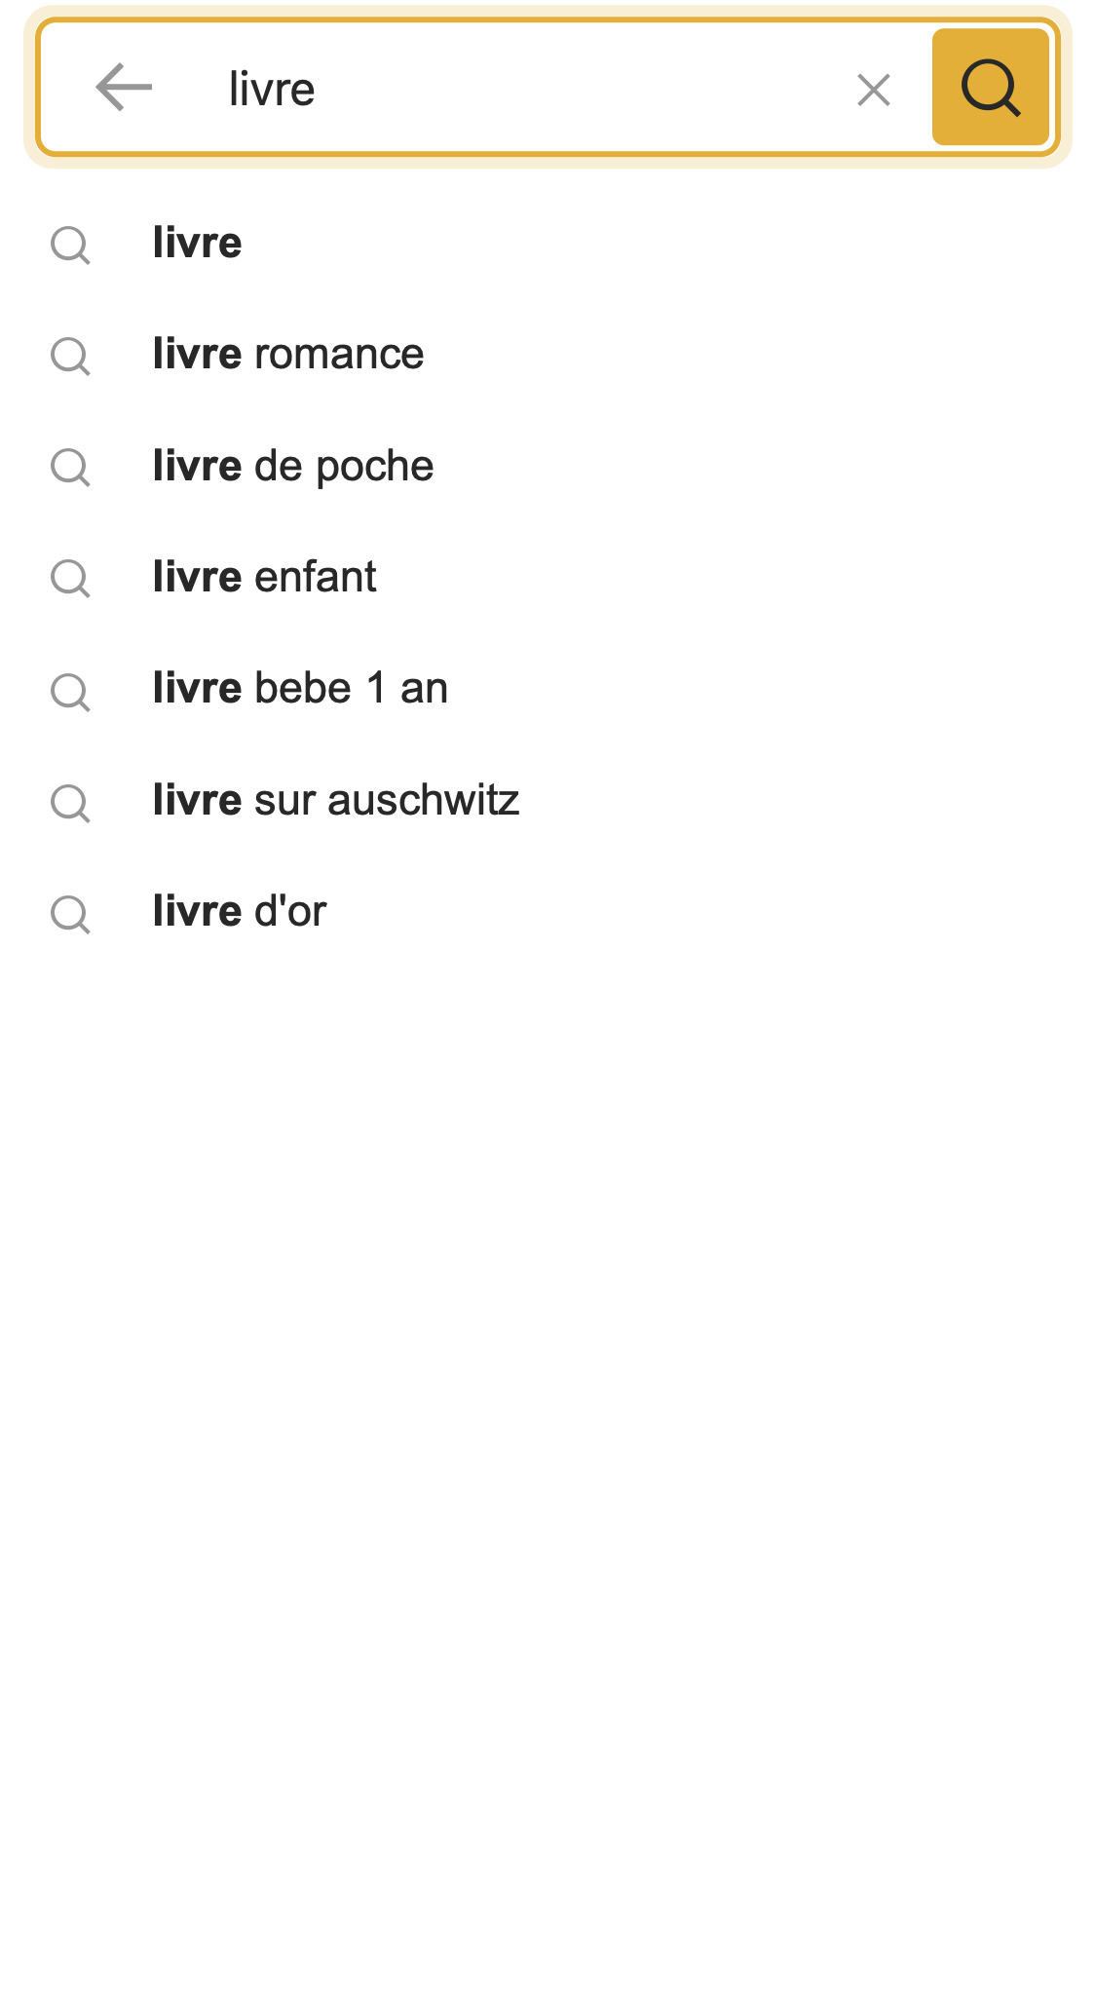
Task: Clear the search text with X
Action: point(873,91)
